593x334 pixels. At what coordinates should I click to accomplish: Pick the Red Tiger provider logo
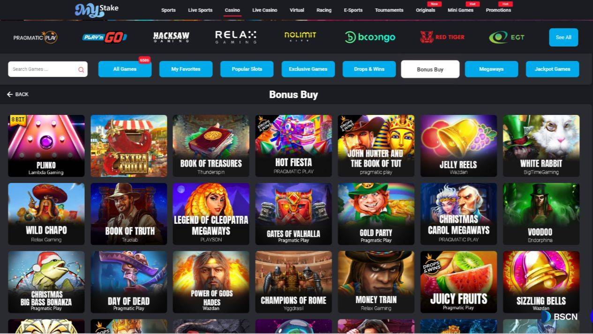coord(442,37)
